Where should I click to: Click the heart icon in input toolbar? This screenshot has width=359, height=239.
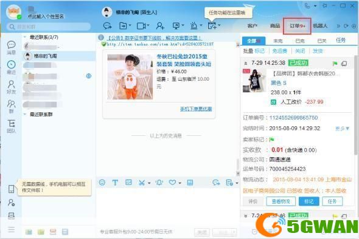[172, 183]
